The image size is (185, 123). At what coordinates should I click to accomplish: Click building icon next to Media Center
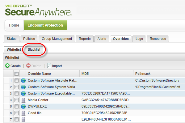[x=23, y=100]
